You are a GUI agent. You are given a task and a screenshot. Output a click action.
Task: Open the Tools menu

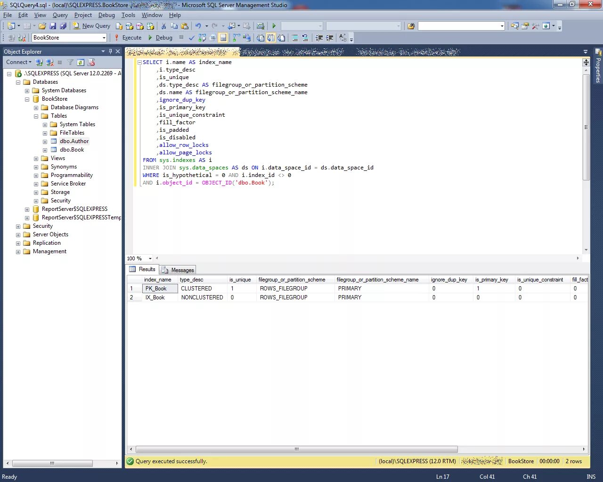(128, 15)
